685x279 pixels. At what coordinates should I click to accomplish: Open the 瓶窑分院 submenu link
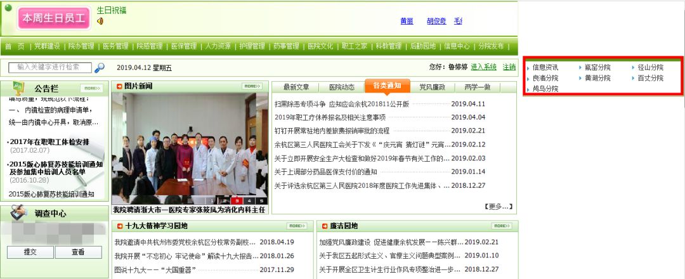point(597,67)
